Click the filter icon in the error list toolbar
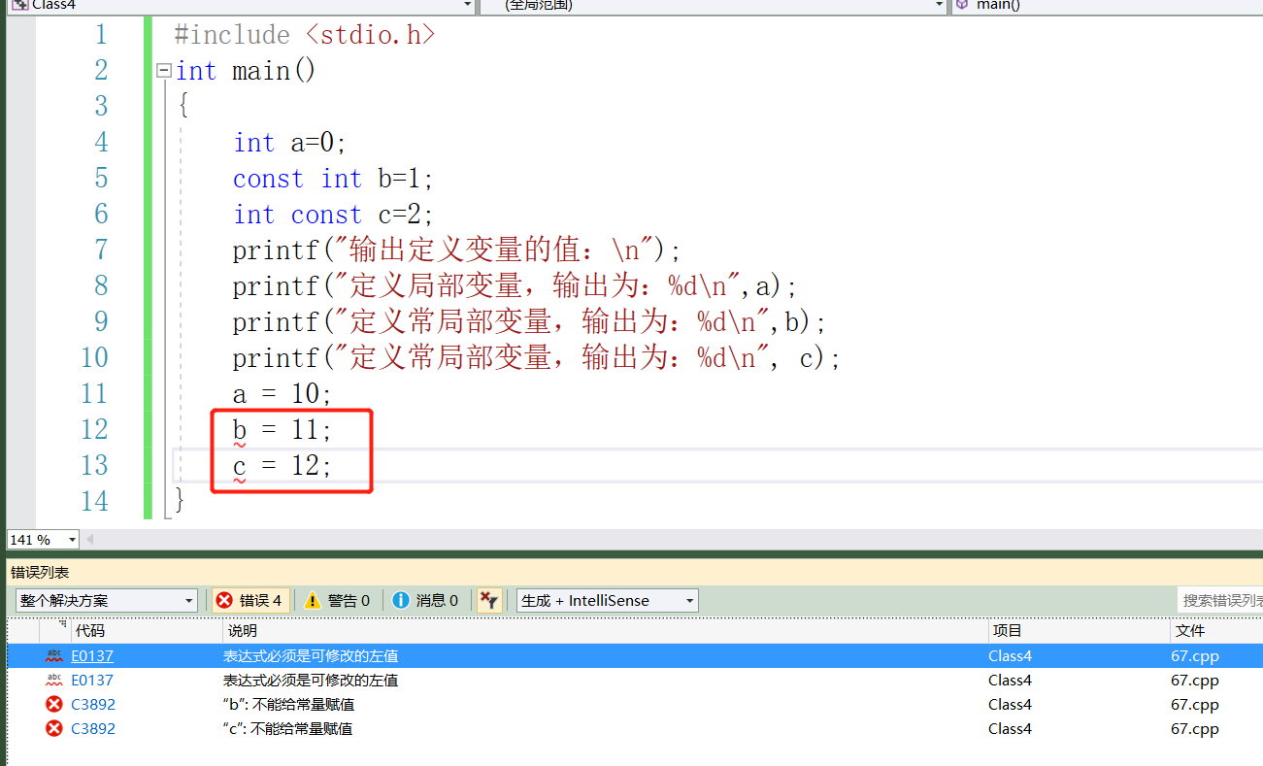This screenshot has height=766, width=1263. pos(489,599)
